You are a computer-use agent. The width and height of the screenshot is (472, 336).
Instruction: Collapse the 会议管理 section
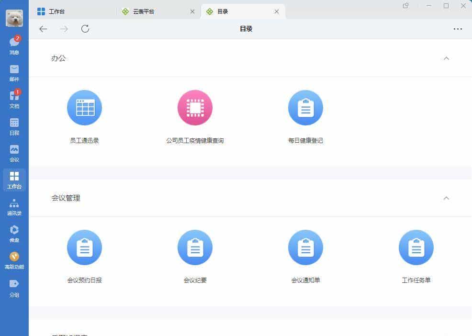(446, 198)
